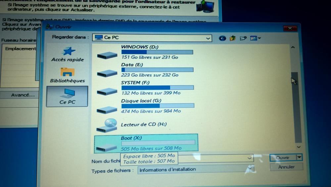Open the Ouvrir button's split arrow

click(x=300, y=157)
